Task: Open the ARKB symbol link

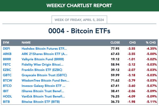Action: (x=7, y=54)
